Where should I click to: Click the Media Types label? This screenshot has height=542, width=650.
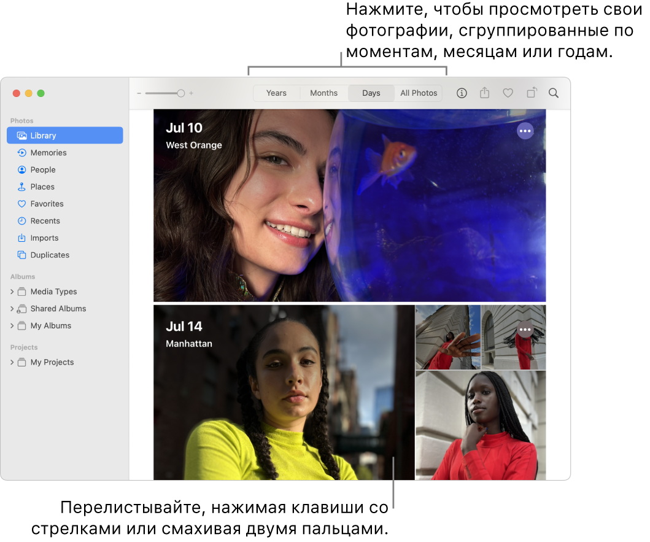[53, 292]
